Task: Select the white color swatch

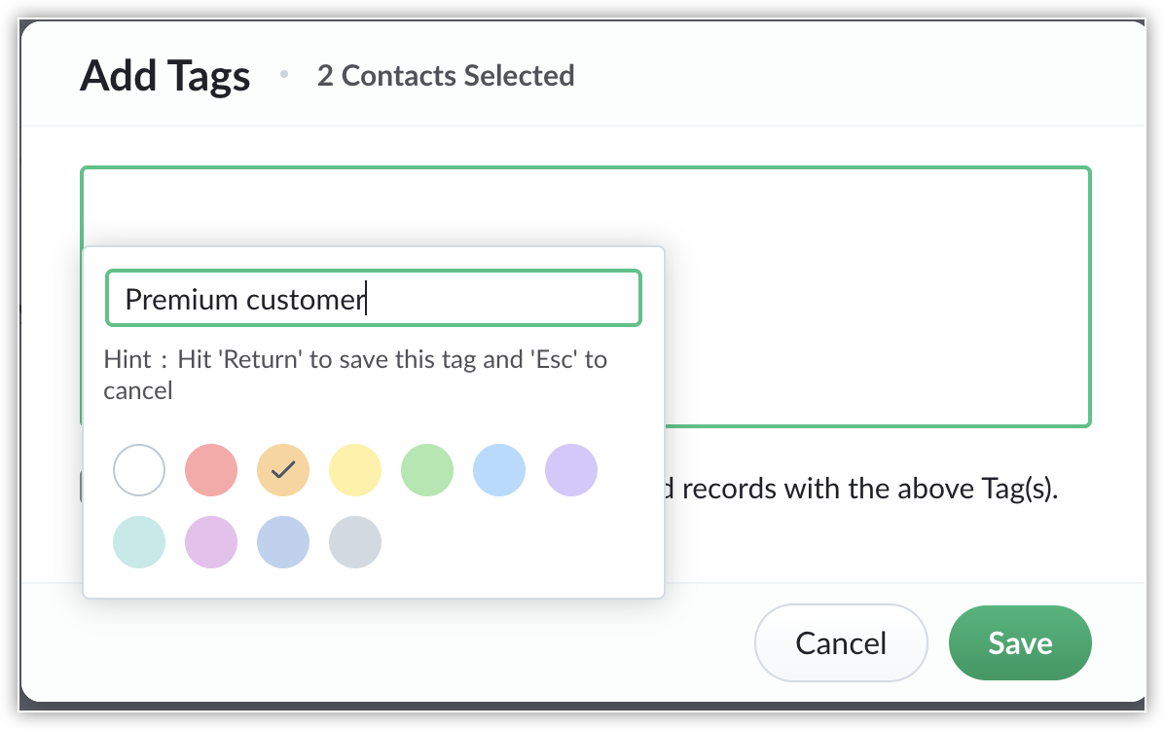Action: pyautogui.click(x=139, y=471)
